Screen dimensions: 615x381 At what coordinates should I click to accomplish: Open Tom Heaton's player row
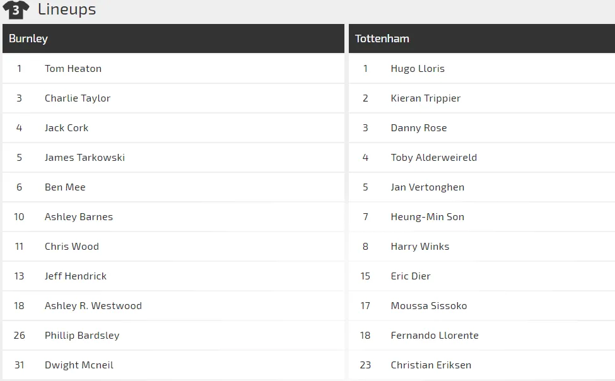(x=73, y=68)
